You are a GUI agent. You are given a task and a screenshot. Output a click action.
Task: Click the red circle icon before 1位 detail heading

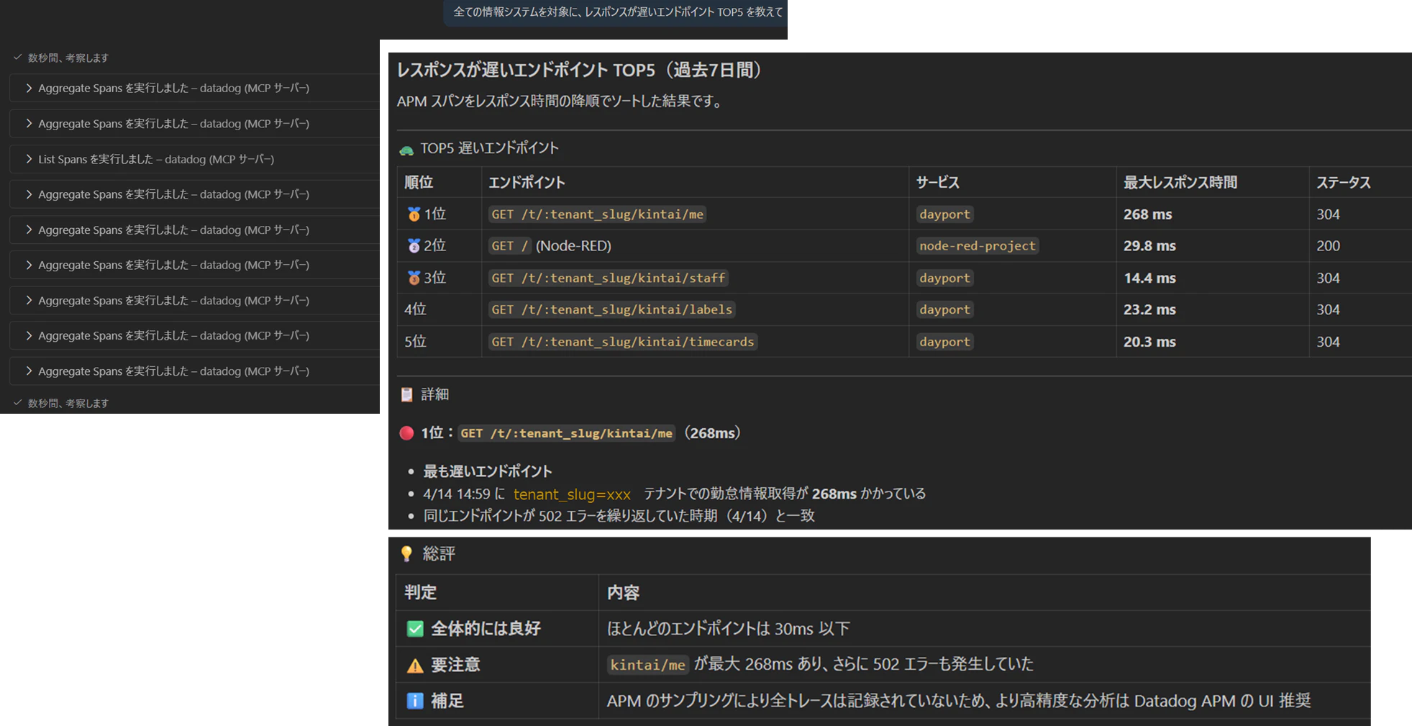pos(406,433)
